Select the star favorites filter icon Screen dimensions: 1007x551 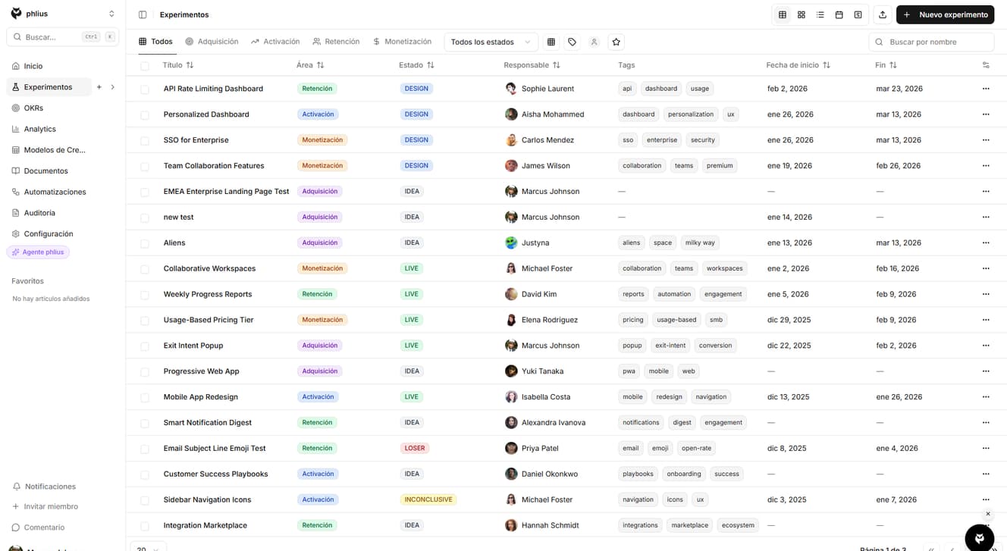pos(615,42)
